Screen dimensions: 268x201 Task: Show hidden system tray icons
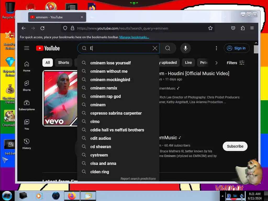[x=222, y=196]
